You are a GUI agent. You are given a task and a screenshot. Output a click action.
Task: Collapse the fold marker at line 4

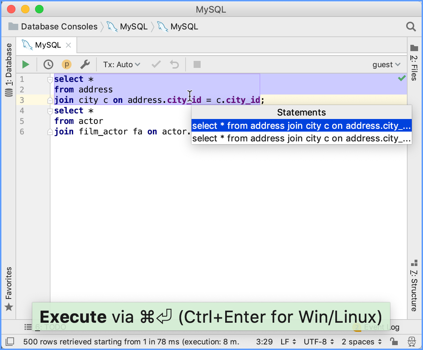[50, 111]
